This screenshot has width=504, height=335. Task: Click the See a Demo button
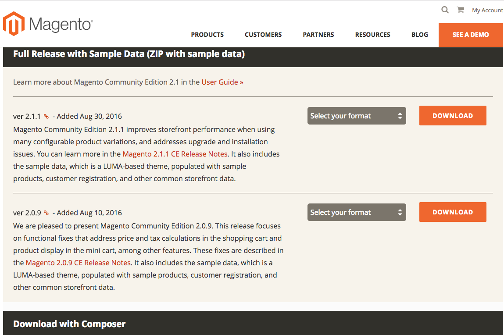471,35
